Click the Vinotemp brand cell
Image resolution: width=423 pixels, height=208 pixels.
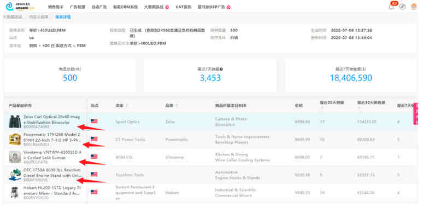[x=174, y=157]
